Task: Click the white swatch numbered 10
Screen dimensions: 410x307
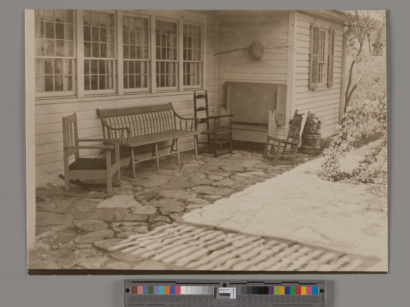Action: [183, 290]
